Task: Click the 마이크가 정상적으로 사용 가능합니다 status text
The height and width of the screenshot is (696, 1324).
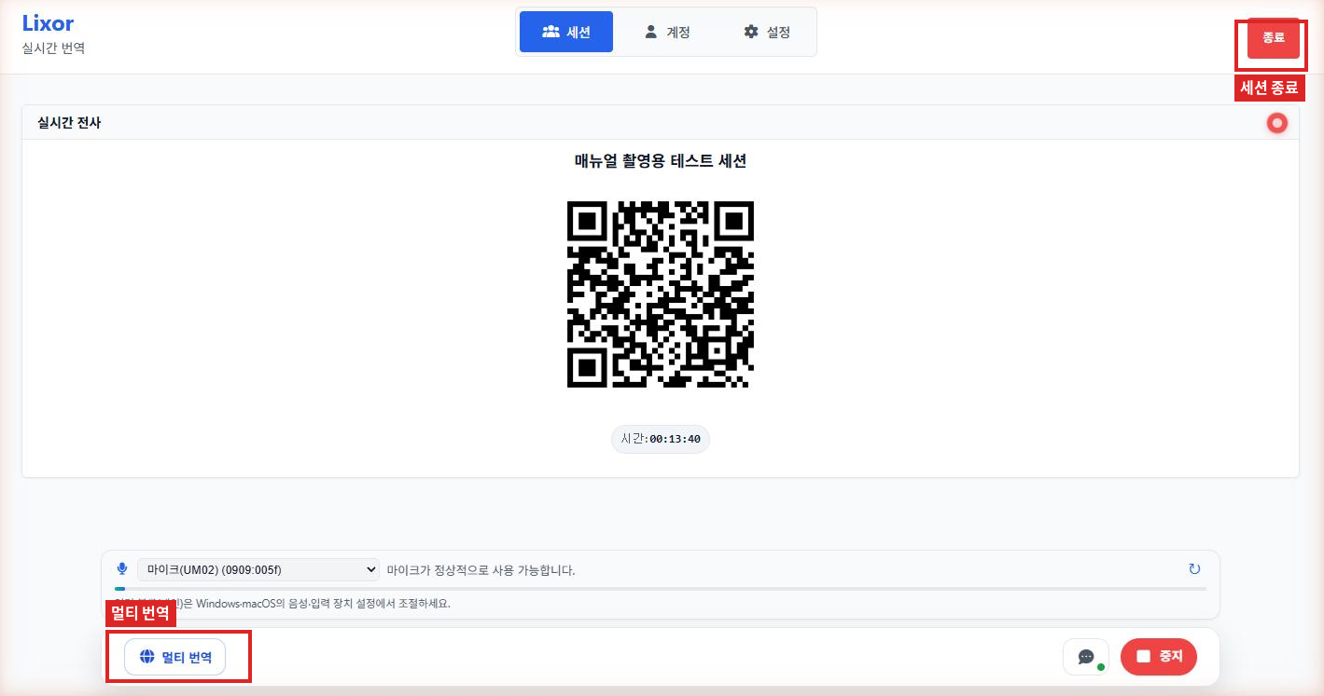Action: 481,570
